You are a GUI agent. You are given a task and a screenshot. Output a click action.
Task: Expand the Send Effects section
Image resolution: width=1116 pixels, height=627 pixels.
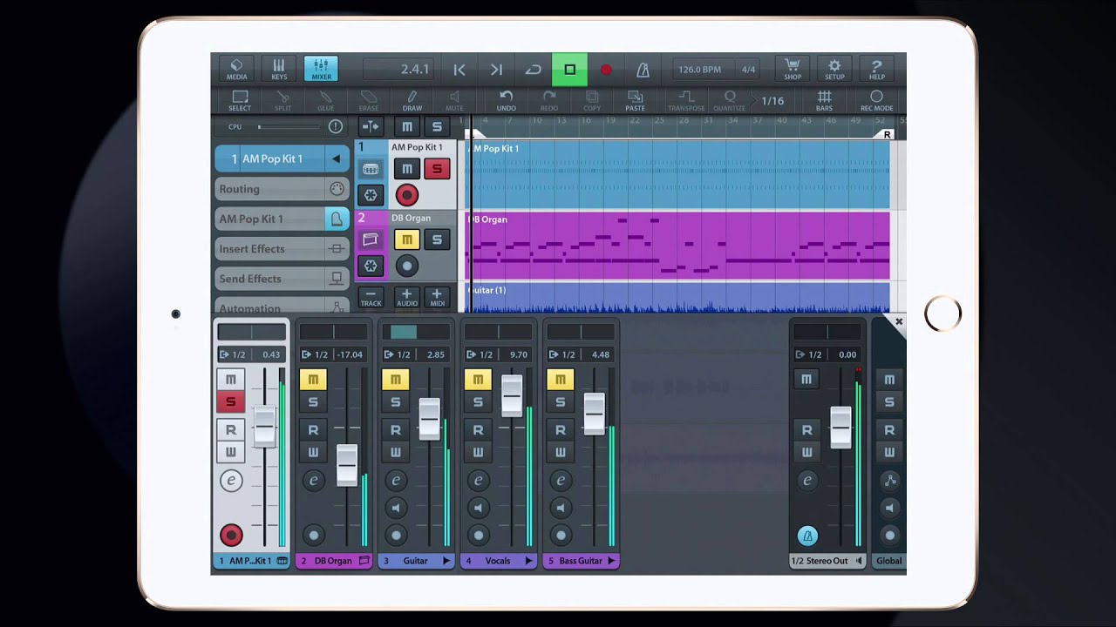pos(282,279)
